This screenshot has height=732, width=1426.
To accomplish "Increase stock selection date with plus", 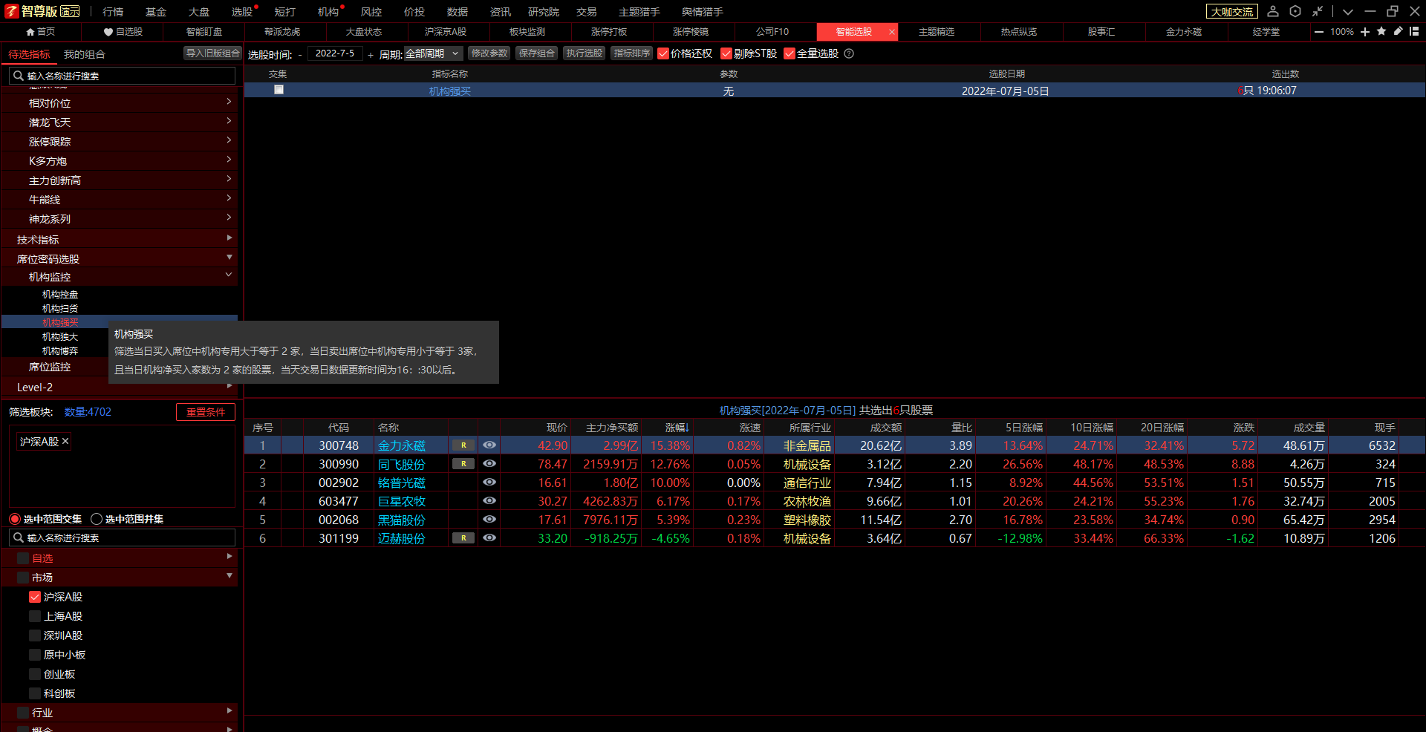I will [x=371, y=54].
